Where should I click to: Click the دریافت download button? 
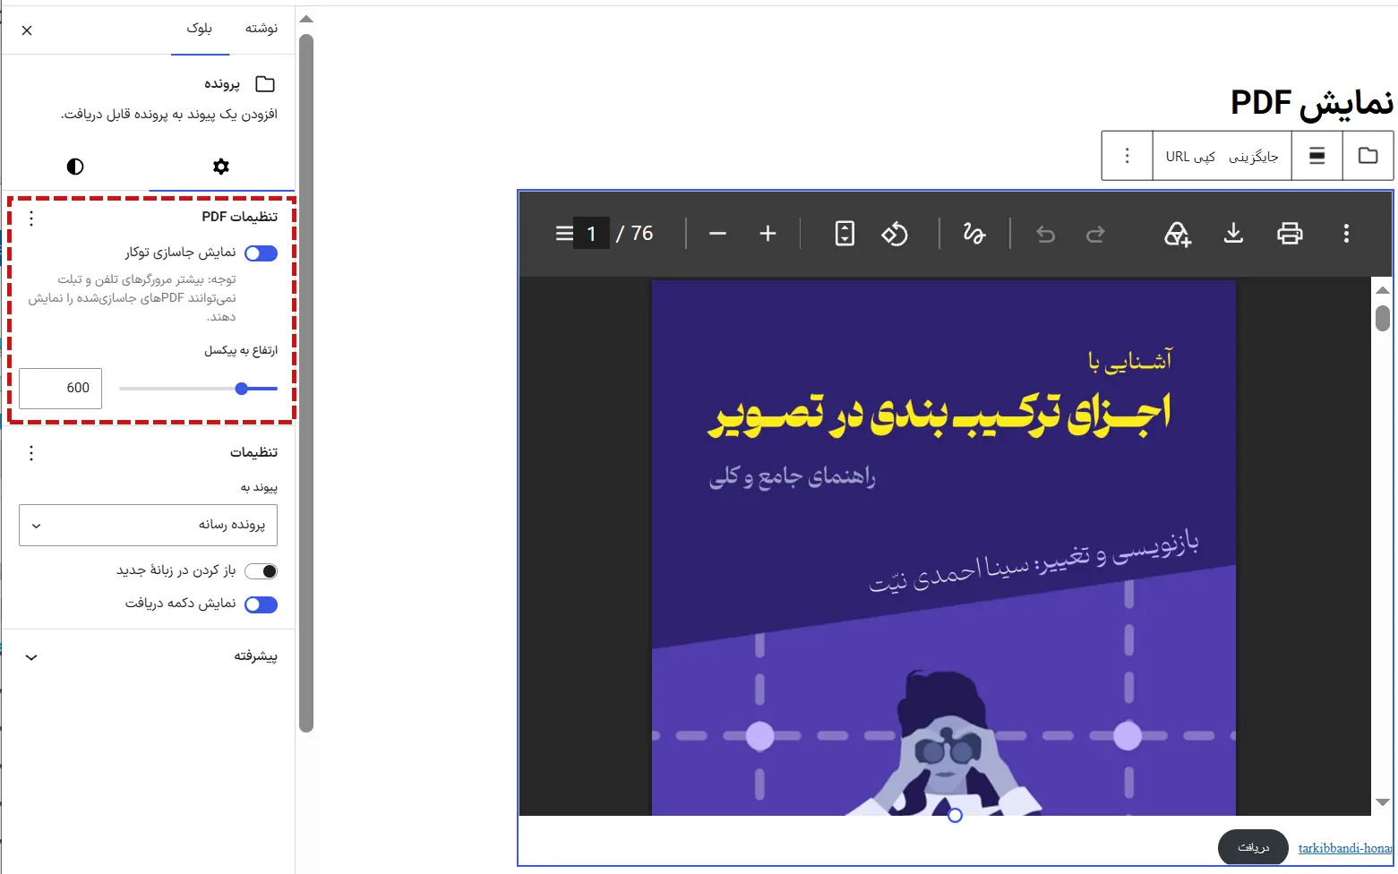pyautogui.click(x=1253, y=847)
